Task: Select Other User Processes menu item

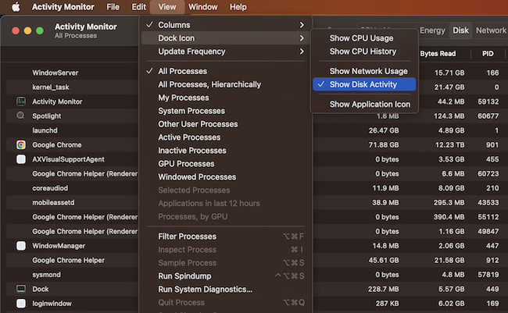Action: pos(226,124)
